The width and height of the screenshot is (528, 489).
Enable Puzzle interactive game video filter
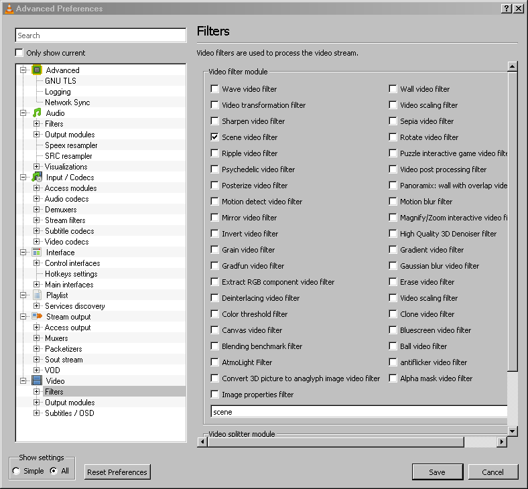[x=393, y=153]
